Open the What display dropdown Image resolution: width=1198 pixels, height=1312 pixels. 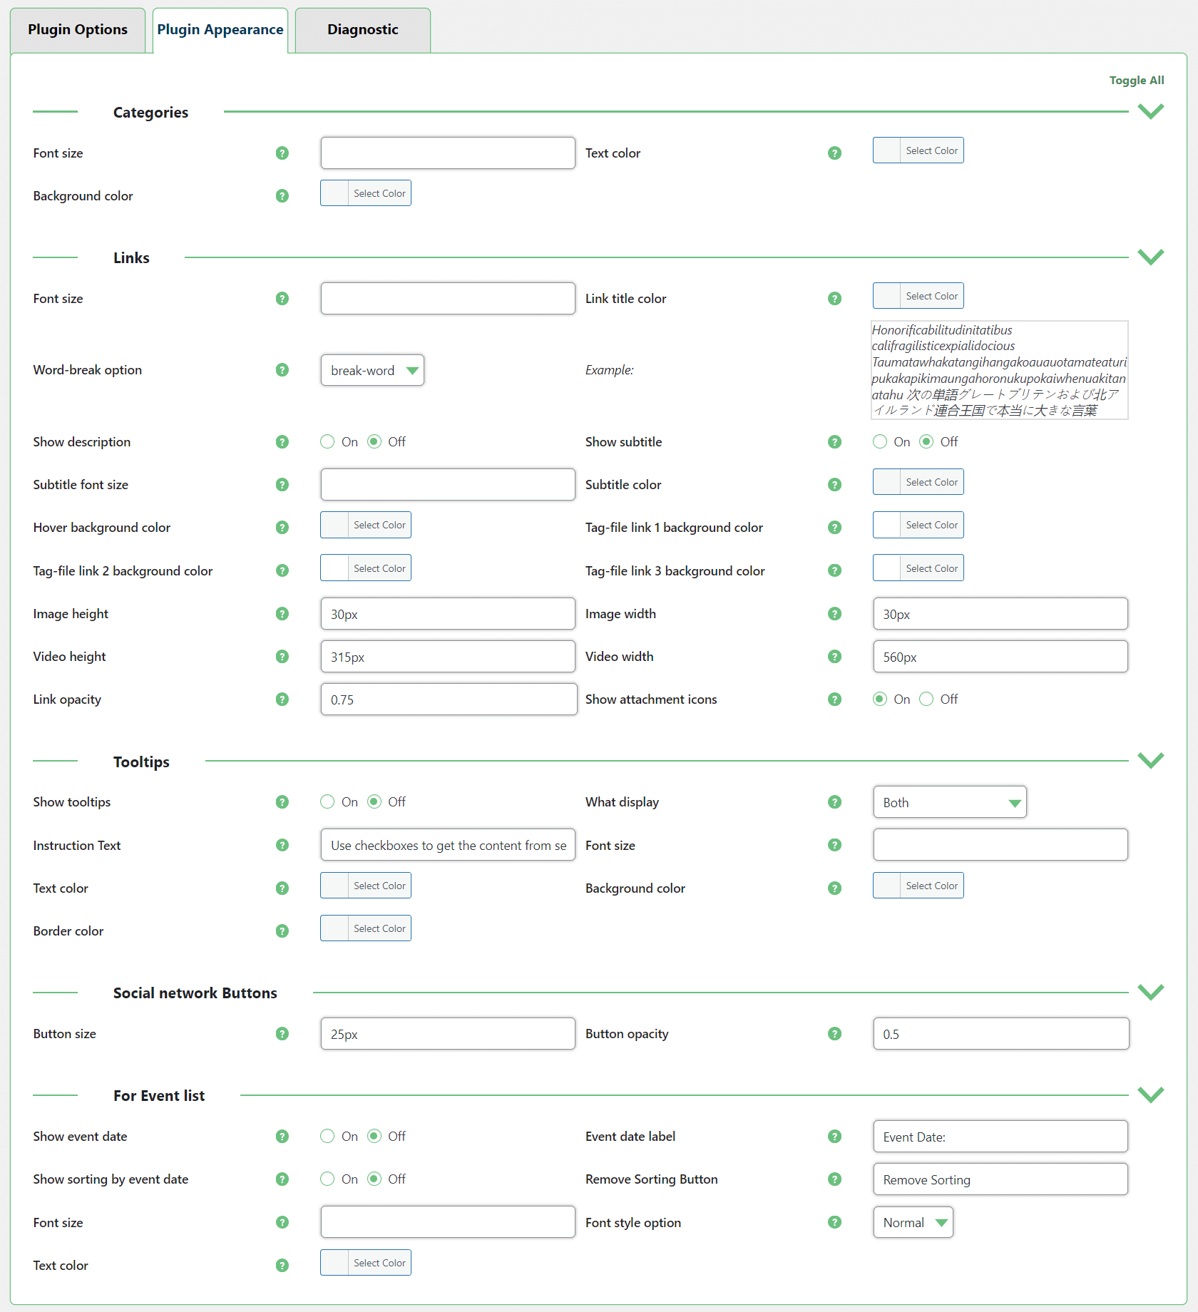(949, 803)
